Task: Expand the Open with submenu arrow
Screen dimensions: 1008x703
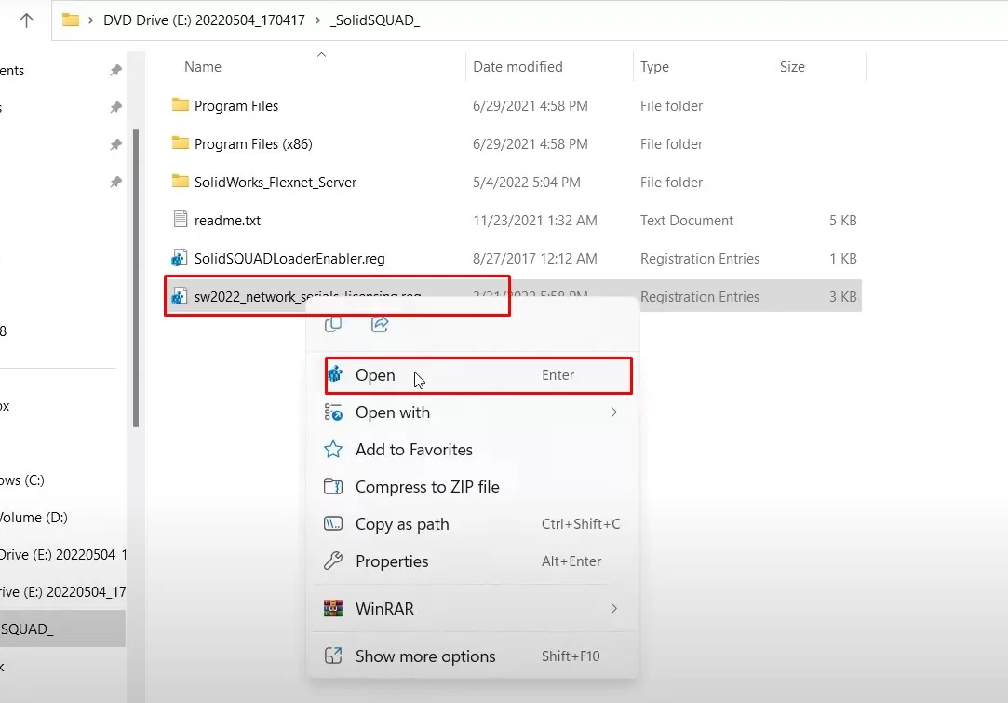Action: (x=612, y=412)
